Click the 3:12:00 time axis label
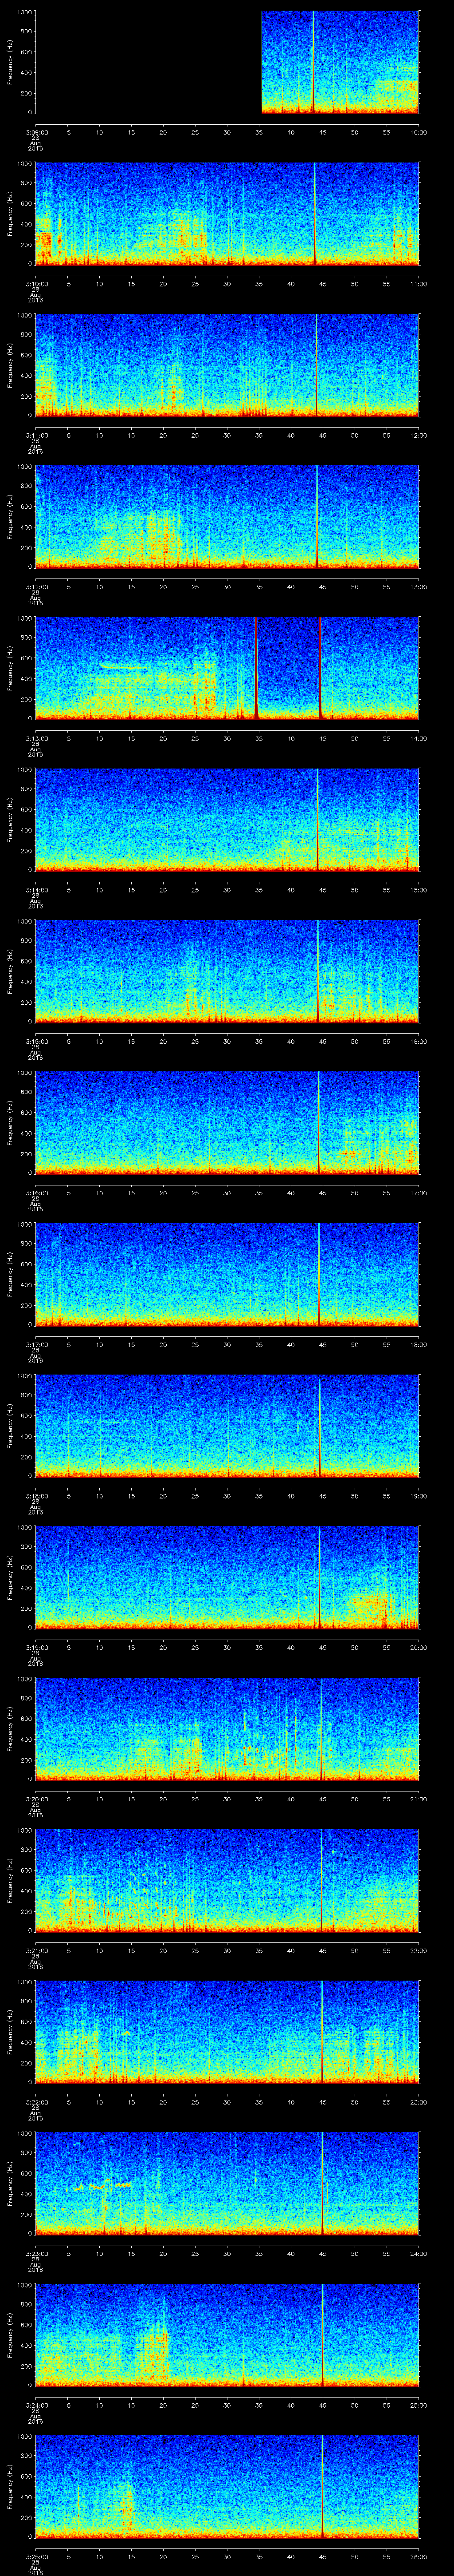 click(x=36, y=587)
